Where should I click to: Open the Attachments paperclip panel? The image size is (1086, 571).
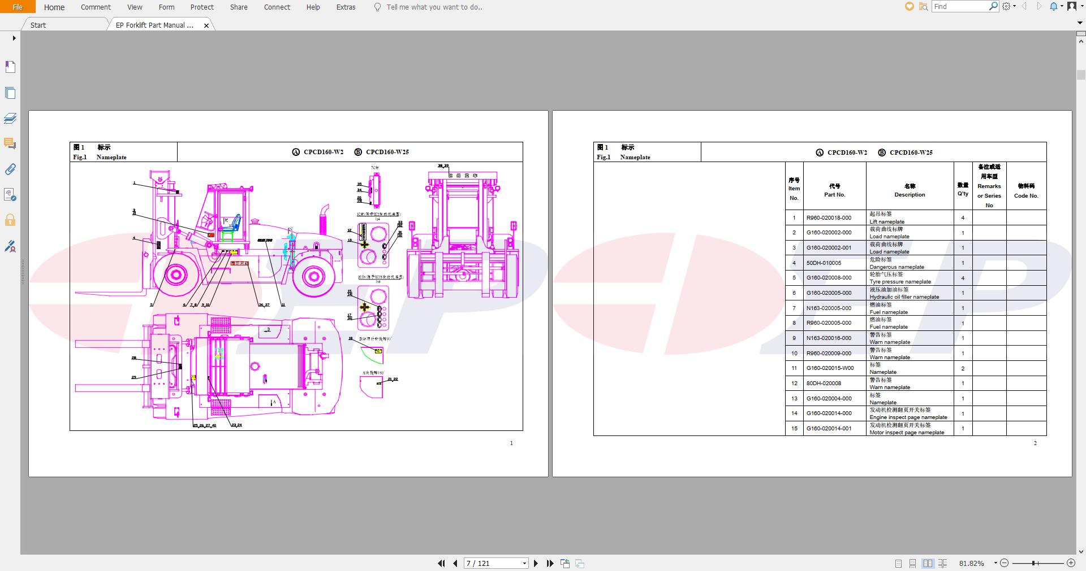click(x=10, y=169)
